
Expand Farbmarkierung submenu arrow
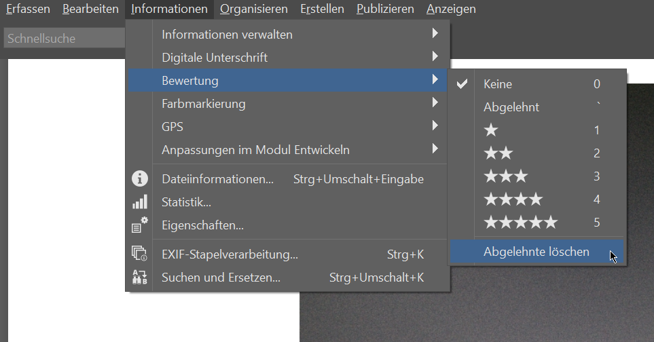(x=435, y=102)
